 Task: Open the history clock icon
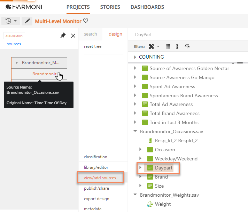(x=8, y=21)
